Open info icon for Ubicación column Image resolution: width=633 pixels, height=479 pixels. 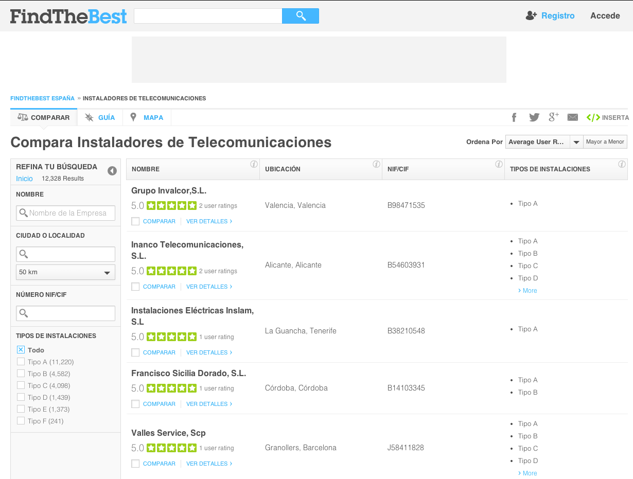pyautogui.click(x=376, y=164)
